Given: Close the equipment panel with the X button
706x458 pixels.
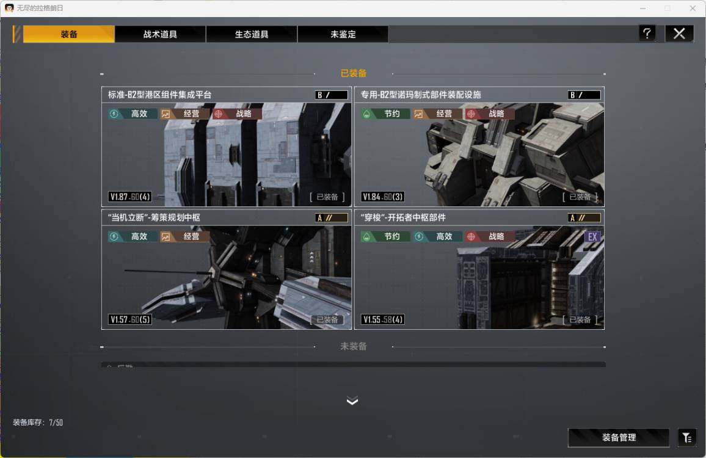Looking at the screenshot, I should pos(679,34).
